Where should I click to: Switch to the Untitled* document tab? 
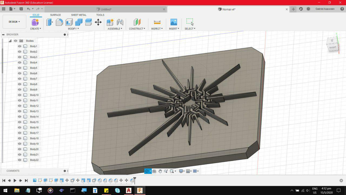click(106, 9)
